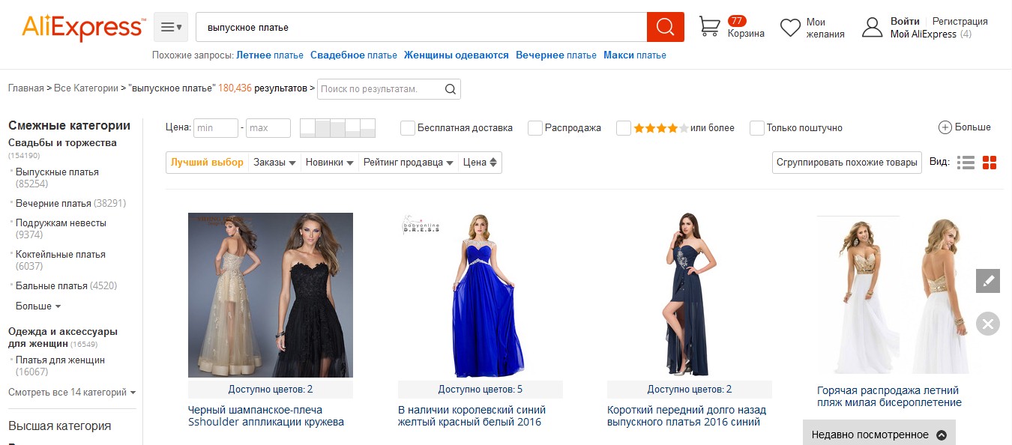Open the wishlist heart icon
Viewport: 1012px width, 445px height.
coord(790,28)
